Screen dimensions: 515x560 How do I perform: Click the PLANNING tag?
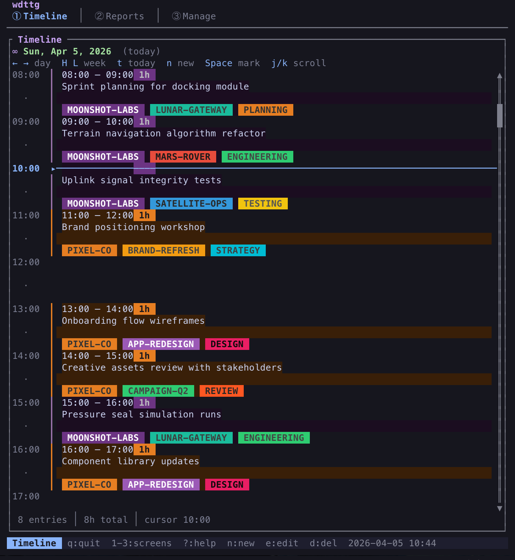[x=265, y=110]
